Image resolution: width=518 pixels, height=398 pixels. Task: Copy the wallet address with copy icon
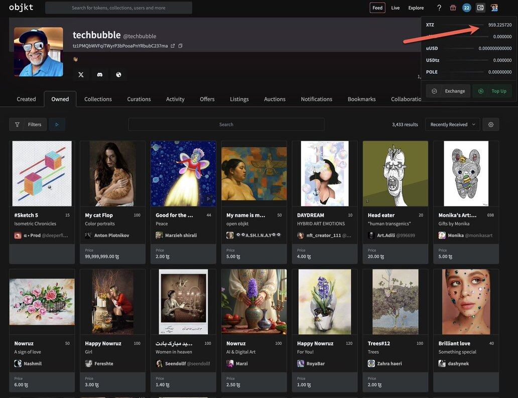[180, 46]
